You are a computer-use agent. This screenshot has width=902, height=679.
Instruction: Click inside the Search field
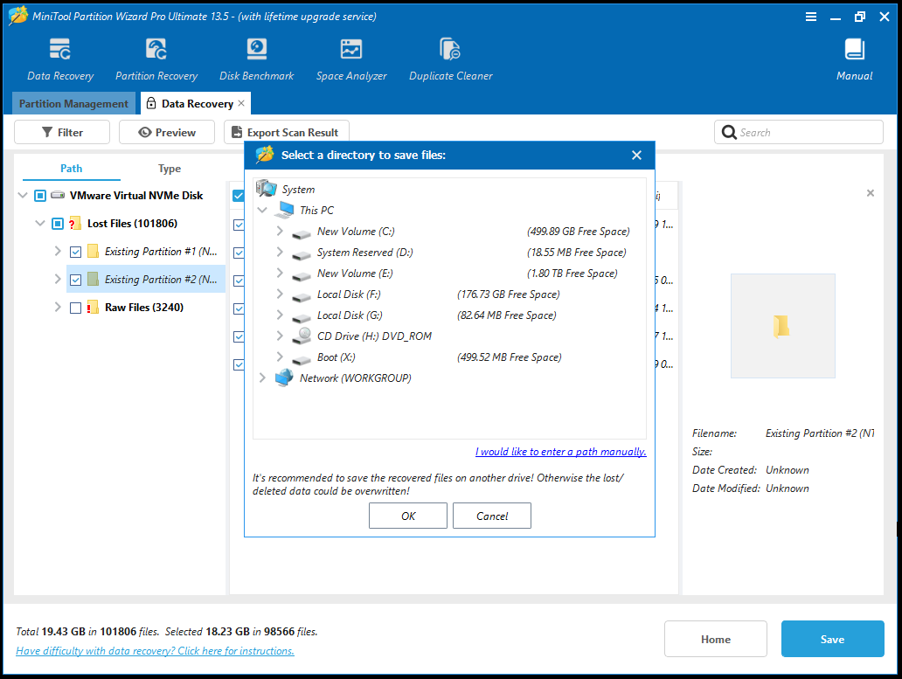(798, 132)
